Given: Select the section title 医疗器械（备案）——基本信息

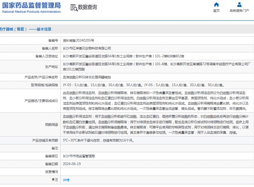Looking at the screenshot, I should (26, 29).
